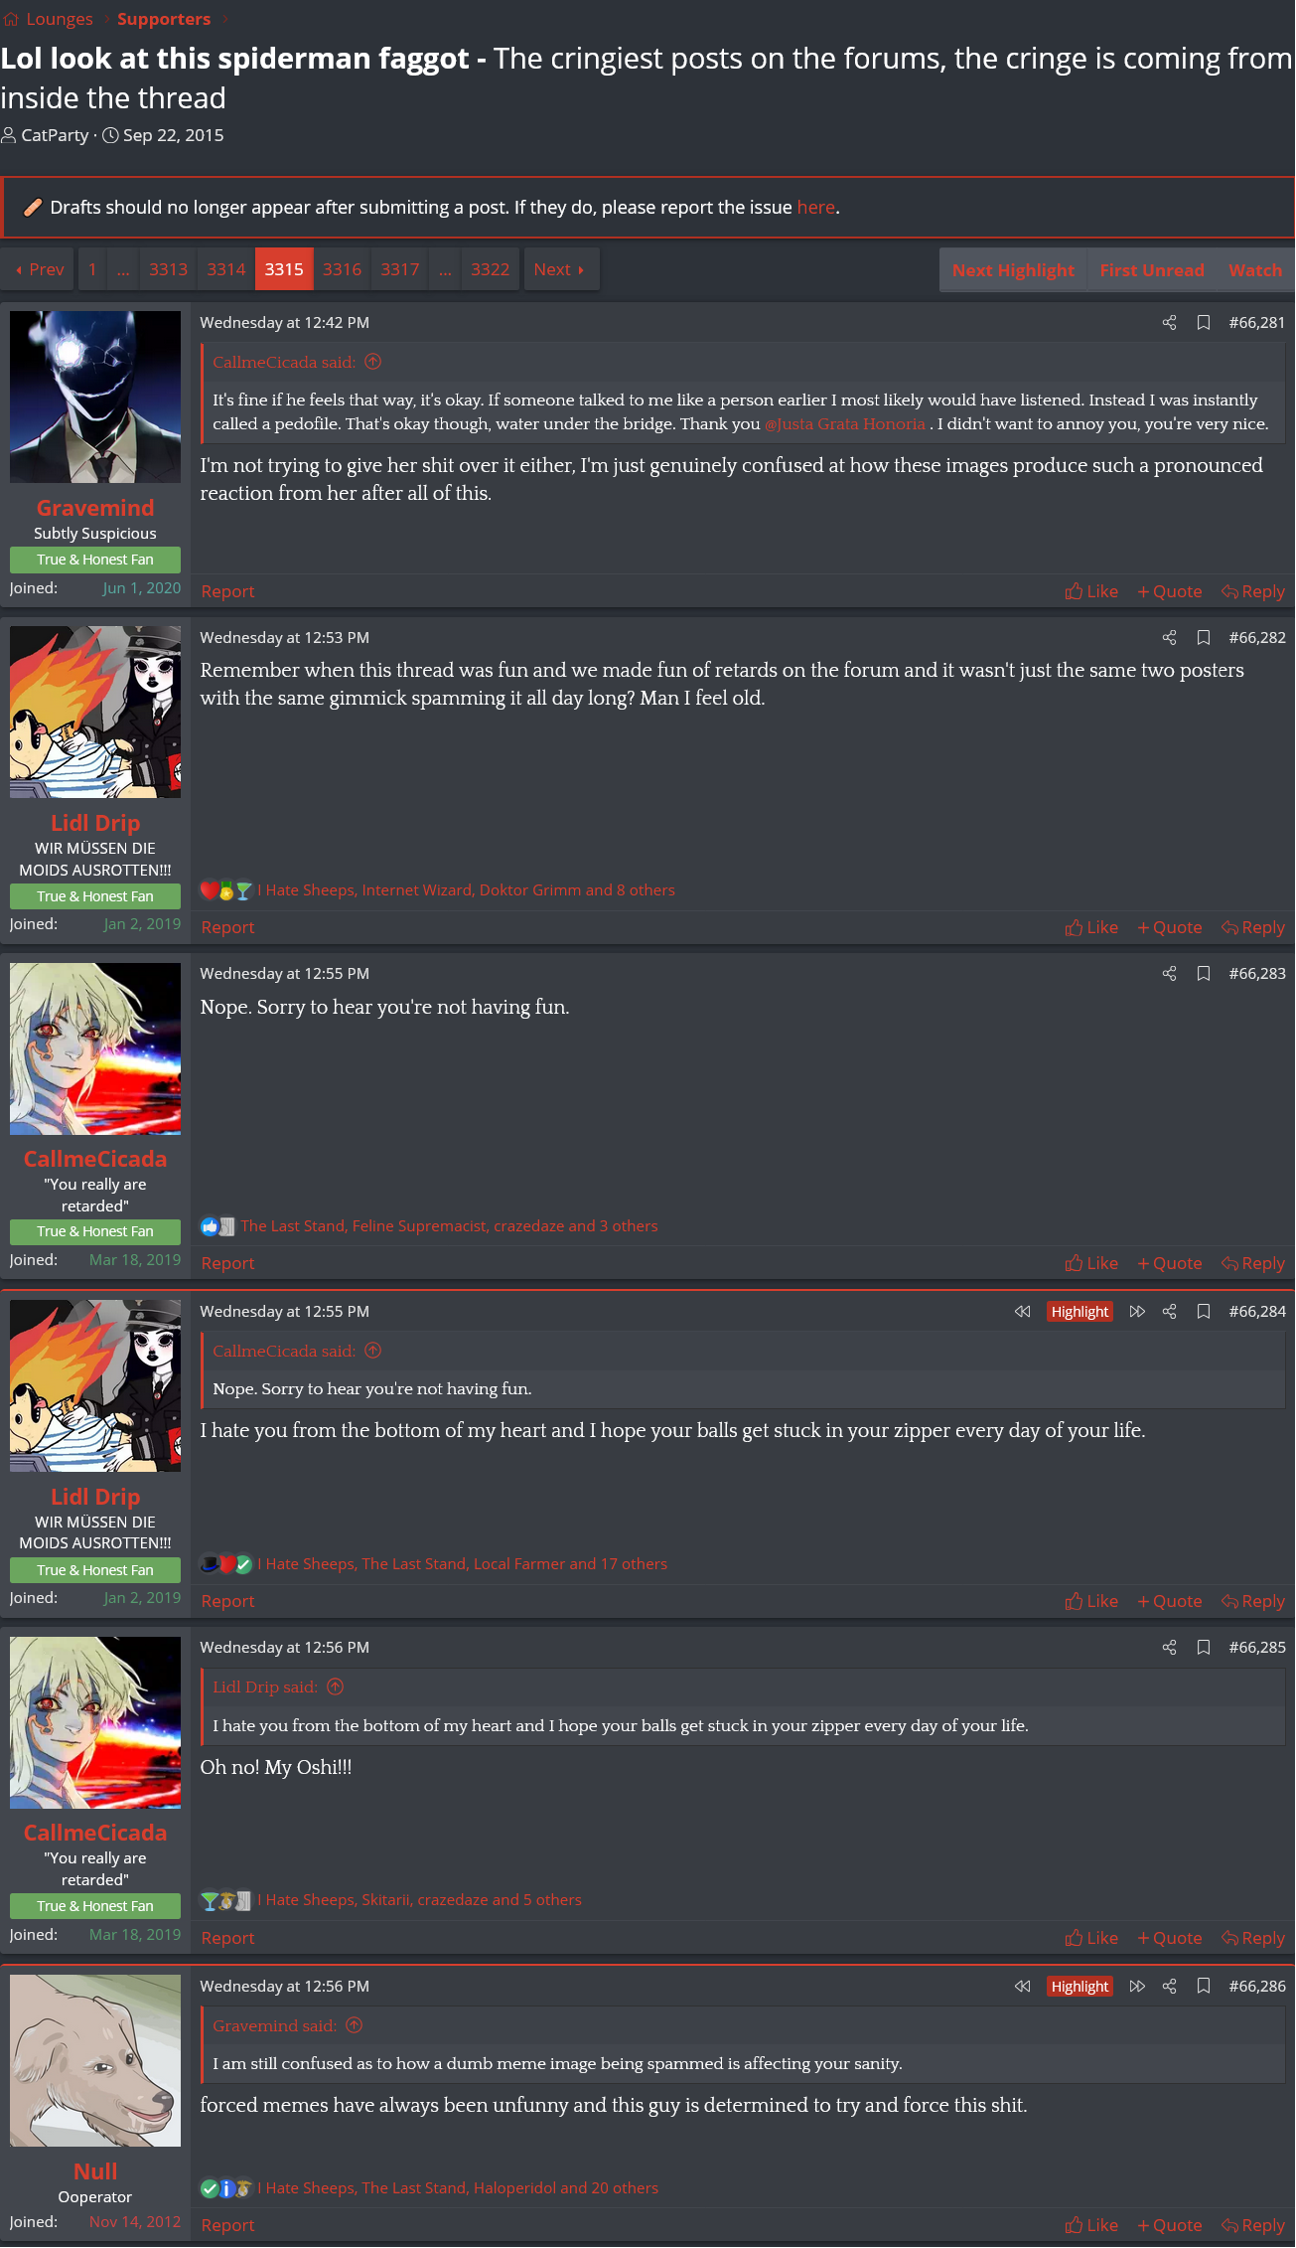Open Supporters breadcrumb section
The width and height of the screenshot is (1296, 2248).
[x=164, y=19]
